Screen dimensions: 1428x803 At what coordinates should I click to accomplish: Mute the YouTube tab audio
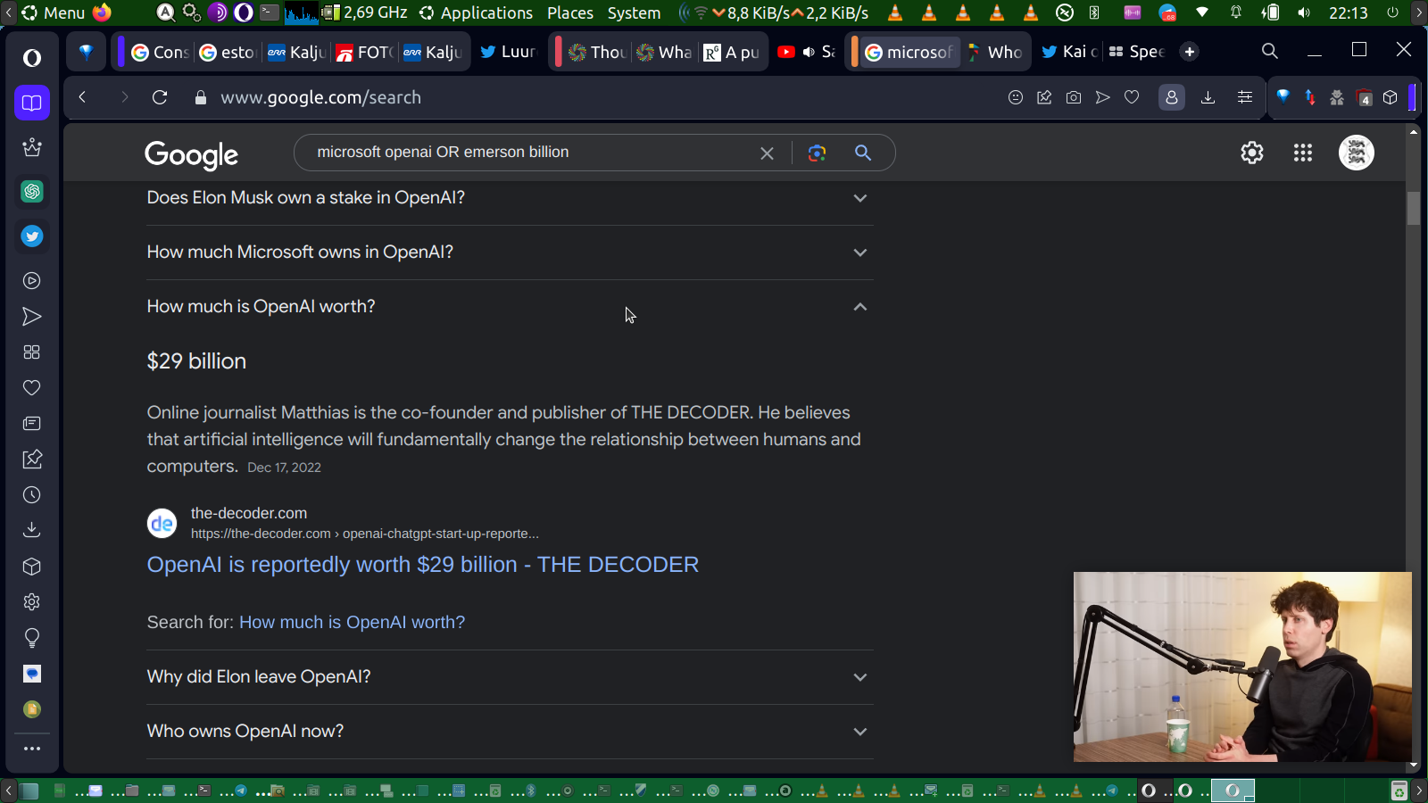[809, 52]
